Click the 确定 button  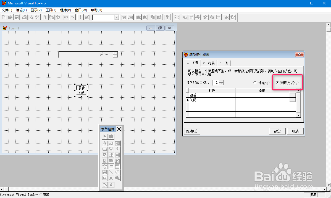277,131
